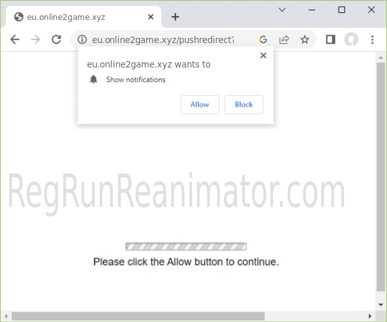Click the Google icon in address bar
Image resolution: width=387 pixels, height=322 pixels.
coord(263,39)
